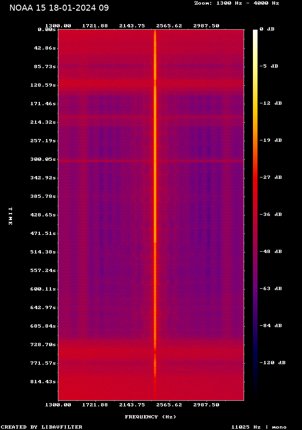Viewport: 302px width, 430px height.
Task: Click the -27 dB color scale label
Action: 271,177
